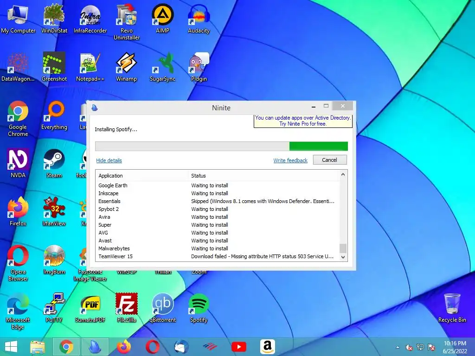The width and height of the screenshot is (475, 356).
Task: Select the Google Chrome desktop icon
Action: point(18,119)
